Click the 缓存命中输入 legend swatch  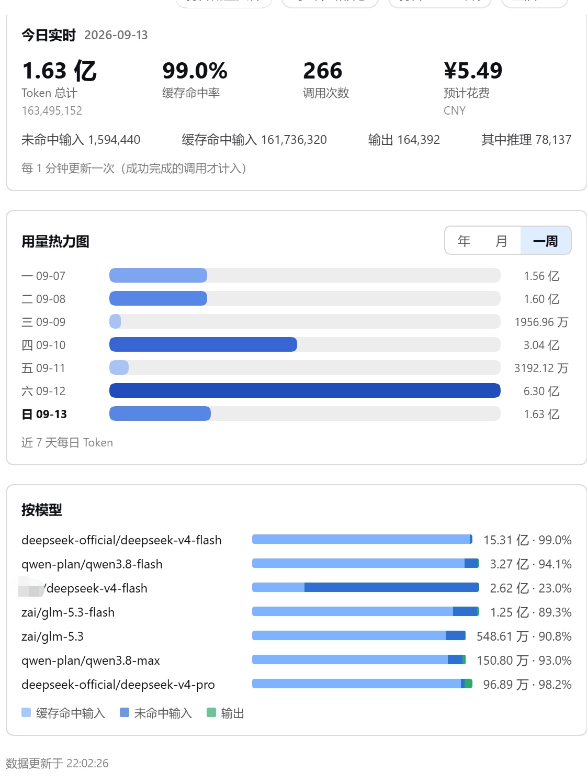pos(26,712)
